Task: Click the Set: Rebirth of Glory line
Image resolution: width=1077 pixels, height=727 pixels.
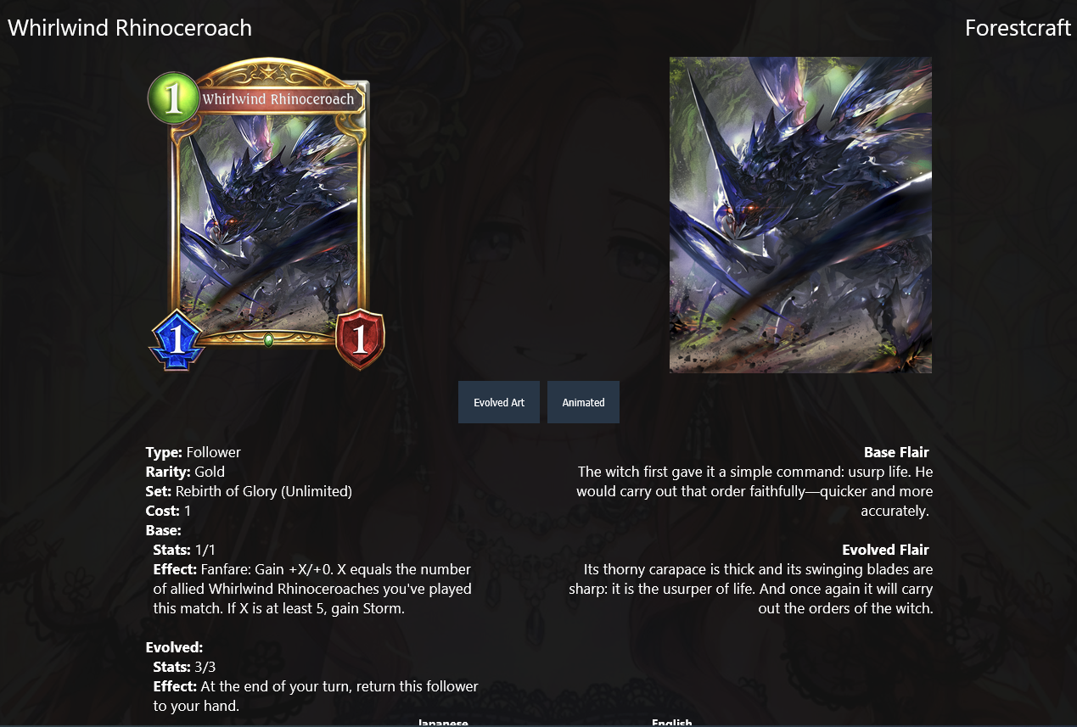Action: pyautogui.click(x=249, y=491)
